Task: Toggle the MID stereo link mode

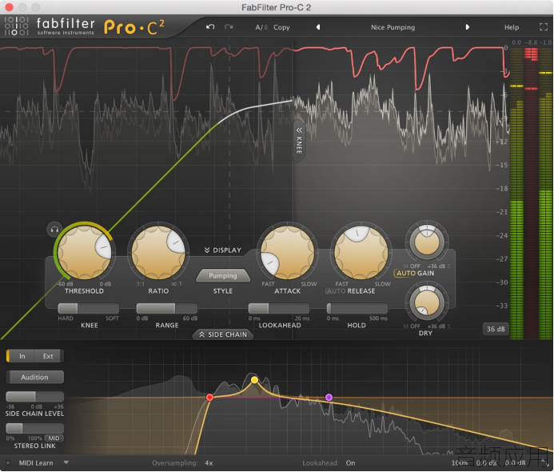Action: (x=54, y=438)
